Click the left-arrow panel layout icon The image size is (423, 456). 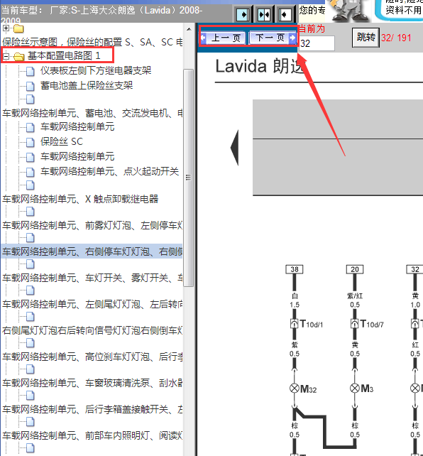pos(285,14)
